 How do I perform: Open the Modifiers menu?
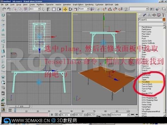[40, 4]
